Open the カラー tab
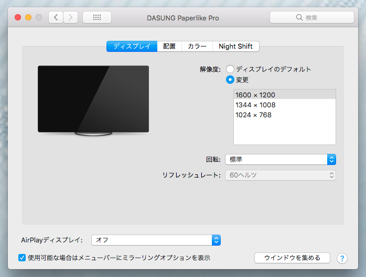 [x=197, y=46]
